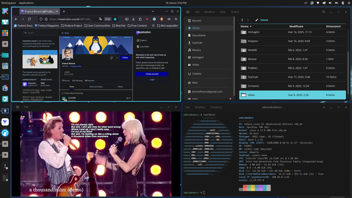This screenshot has height=198, width=352.
Task: Open Fedora Magazine bookmark
Action: pos(47,26)
